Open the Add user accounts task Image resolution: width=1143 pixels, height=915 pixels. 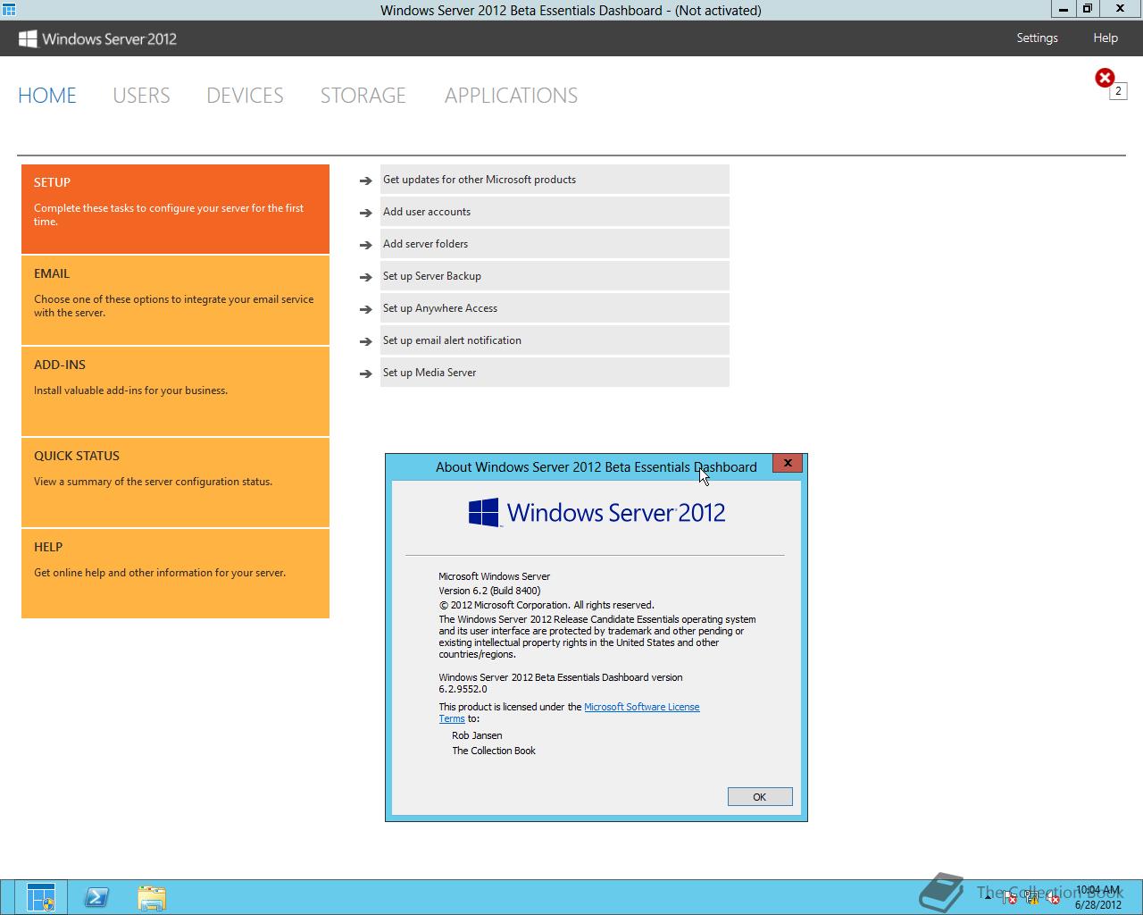[555, 212]
